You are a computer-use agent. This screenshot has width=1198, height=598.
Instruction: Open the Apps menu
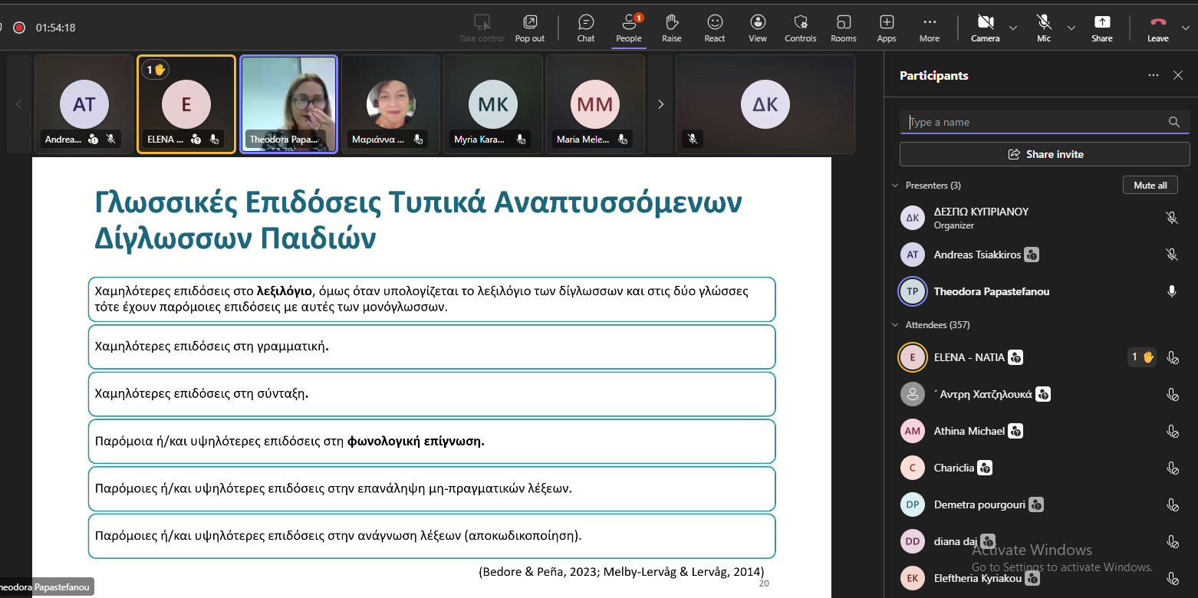887,28
